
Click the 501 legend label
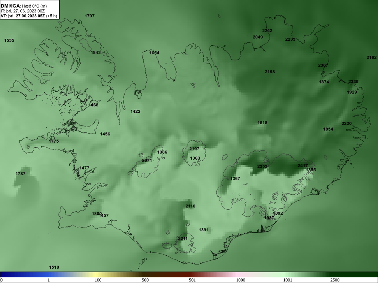(192, 280)
